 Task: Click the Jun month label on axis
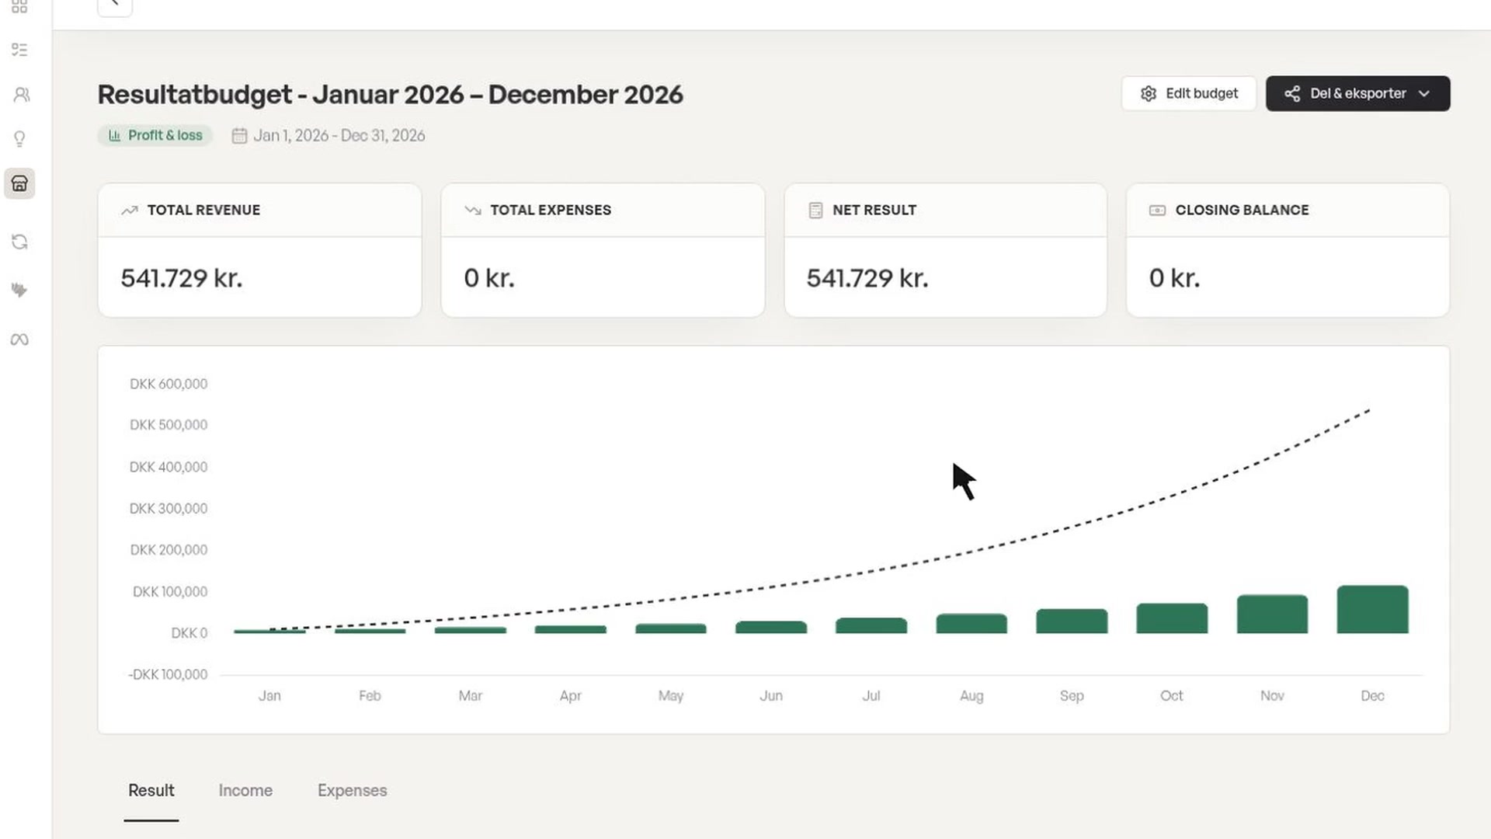(x=771, y=696)
